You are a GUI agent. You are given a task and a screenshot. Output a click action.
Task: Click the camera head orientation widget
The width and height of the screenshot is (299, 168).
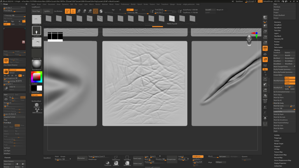pos(249,40)
